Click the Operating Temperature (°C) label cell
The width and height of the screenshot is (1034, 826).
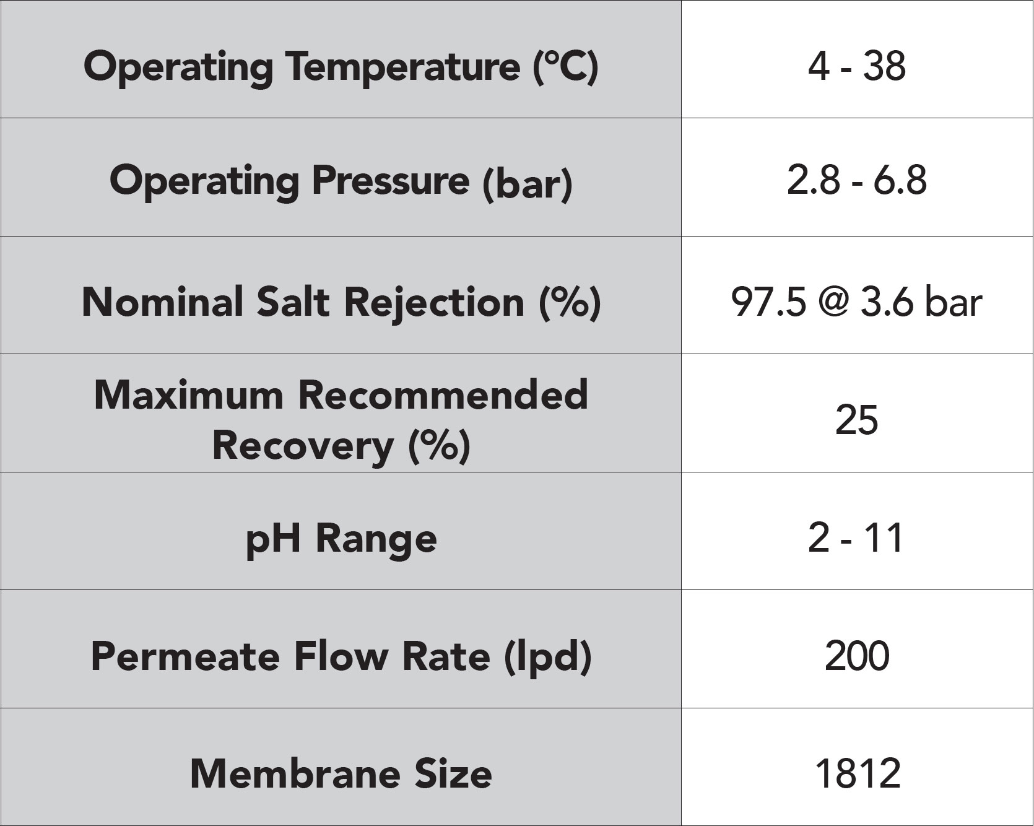tap(341, 59)
